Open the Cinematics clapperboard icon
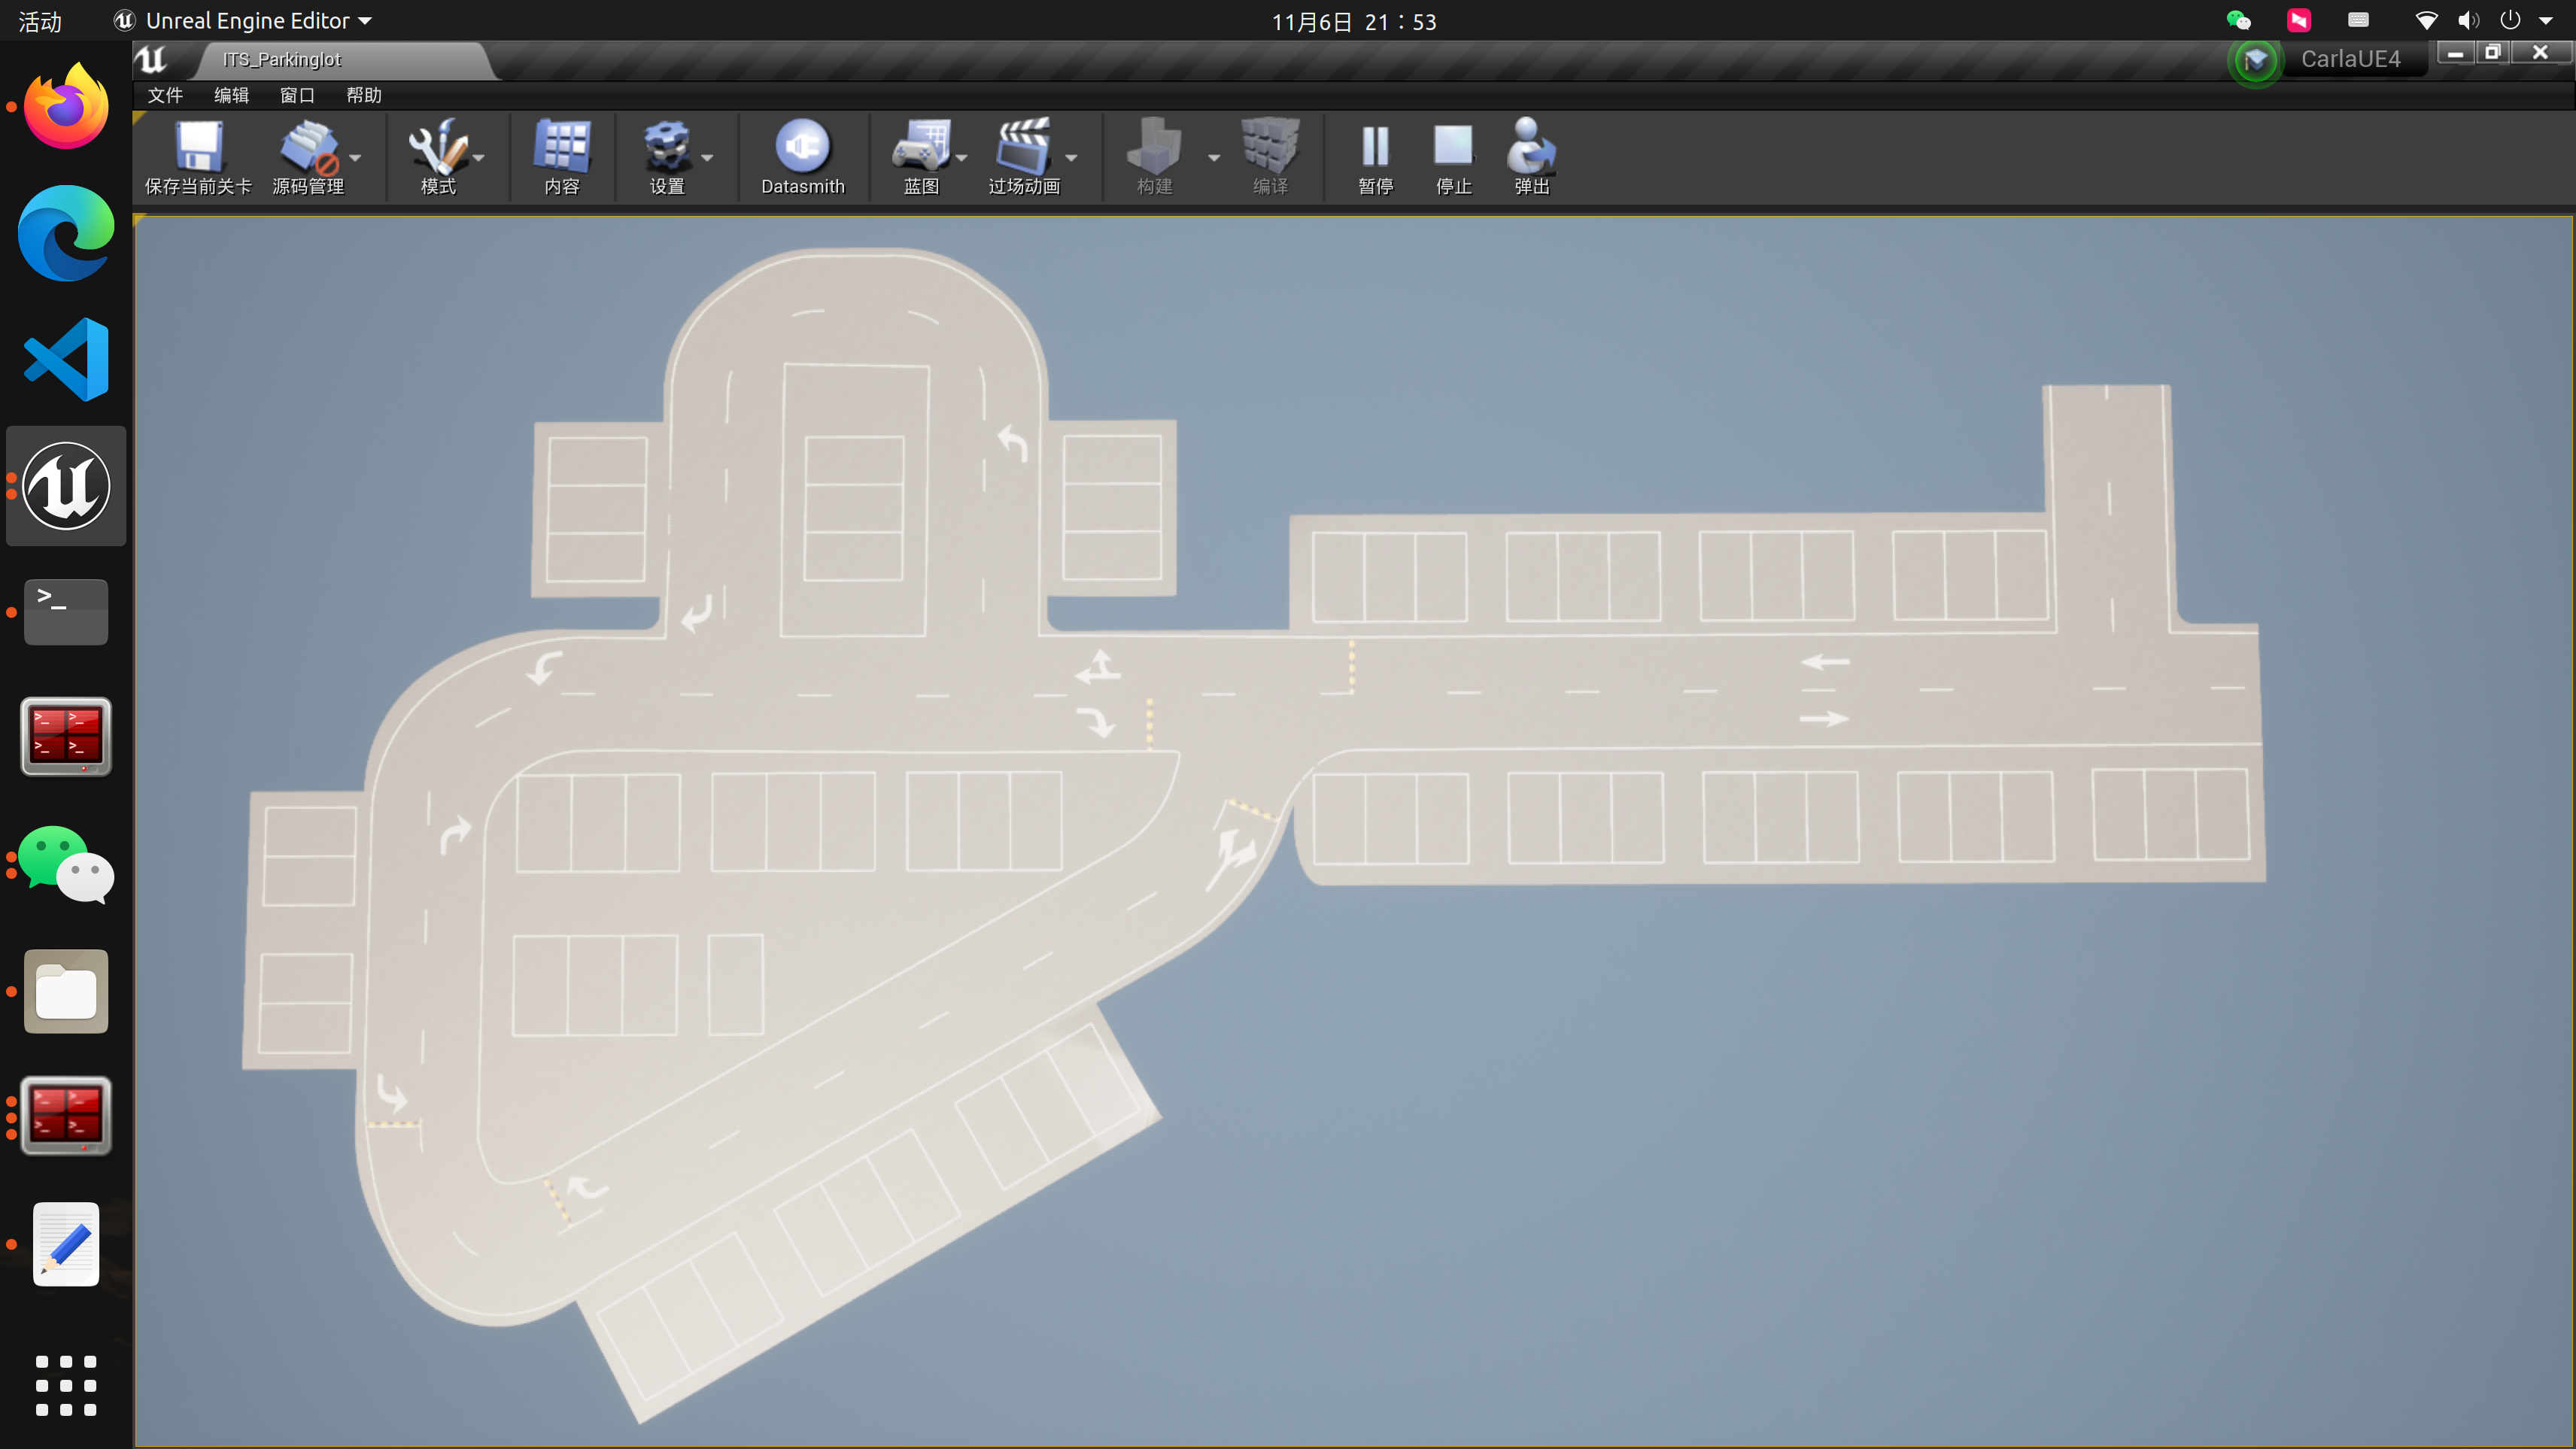 [x=1023, y=147]
